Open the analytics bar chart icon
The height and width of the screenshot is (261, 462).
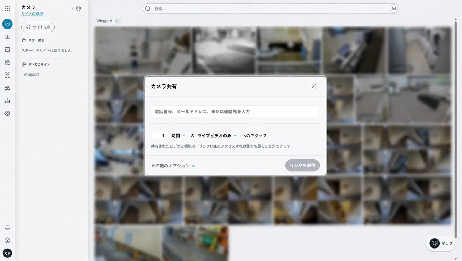[x=7, y=101]
